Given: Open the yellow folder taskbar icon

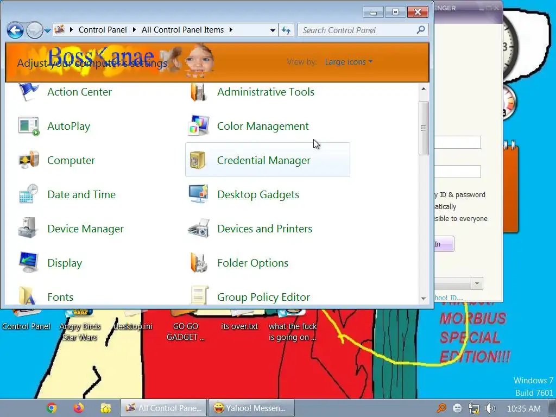Looking at the screenshot, I should click(x=106, y=408).
